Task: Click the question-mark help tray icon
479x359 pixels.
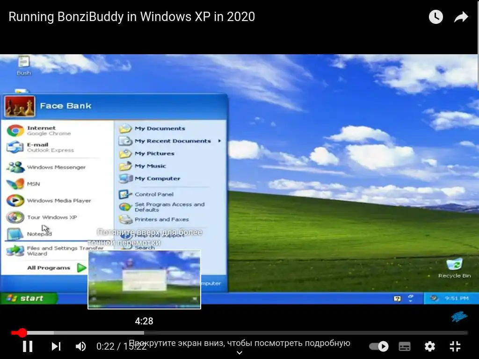Action: [x=397, y=299]
